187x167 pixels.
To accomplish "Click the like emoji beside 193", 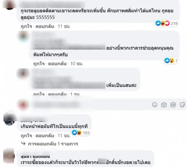I will [74, 133].
